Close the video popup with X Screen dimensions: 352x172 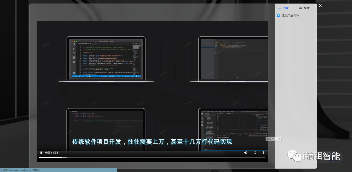pos(320,5)
